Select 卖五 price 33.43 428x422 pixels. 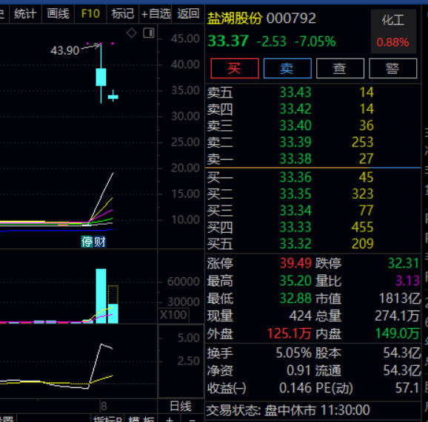pyautogui.click(x=295, y=92)
